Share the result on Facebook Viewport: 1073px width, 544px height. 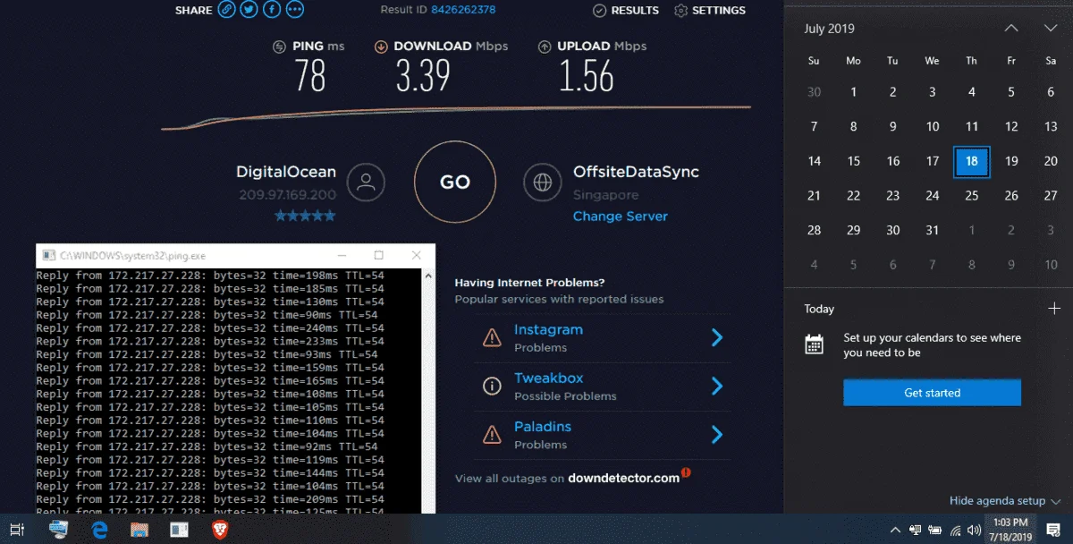272,10
